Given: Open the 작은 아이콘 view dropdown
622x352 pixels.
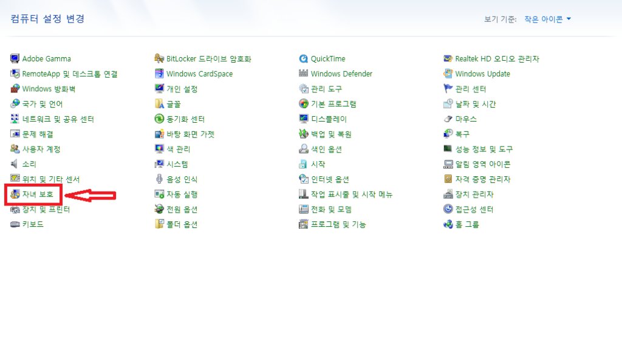Looking at the screenshot, I should (x=547, y=19).
